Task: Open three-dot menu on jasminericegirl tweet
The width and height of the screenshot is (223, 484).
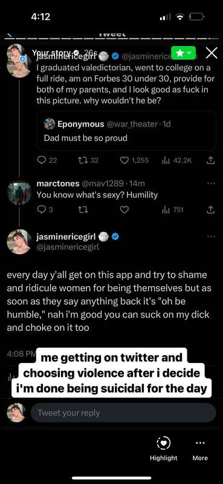Action: coord(211,237)
